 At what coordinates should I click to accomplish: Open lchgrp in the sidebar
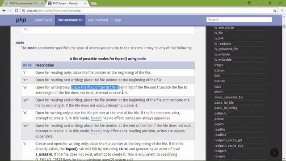(219, 65)
